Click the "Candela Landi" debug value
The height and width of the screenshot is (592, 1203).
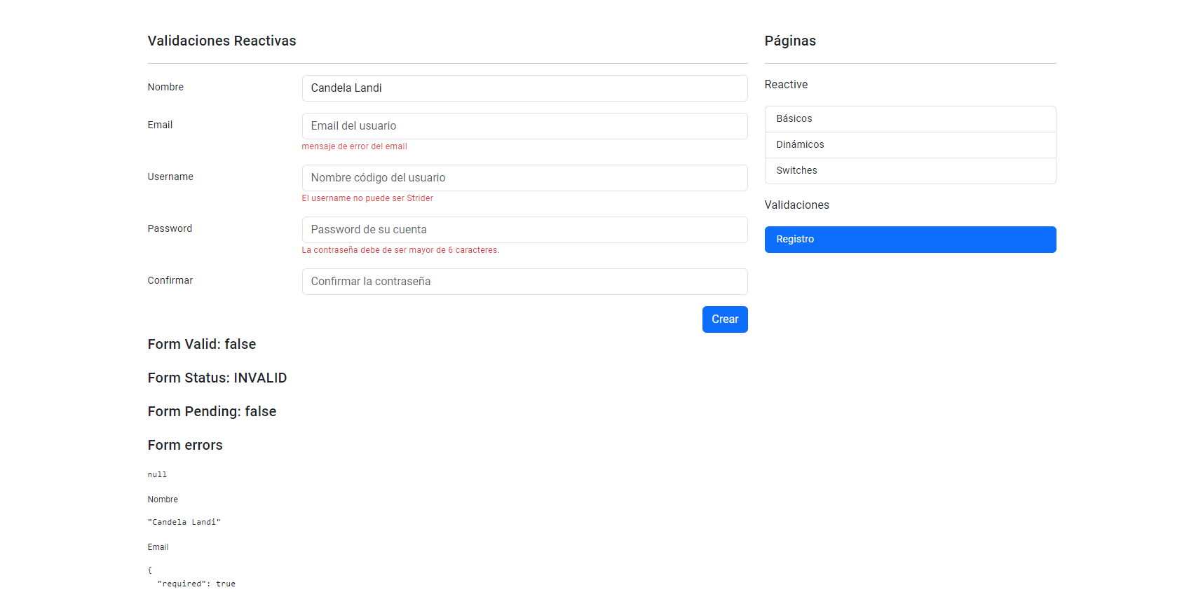(x=184, y=523)
